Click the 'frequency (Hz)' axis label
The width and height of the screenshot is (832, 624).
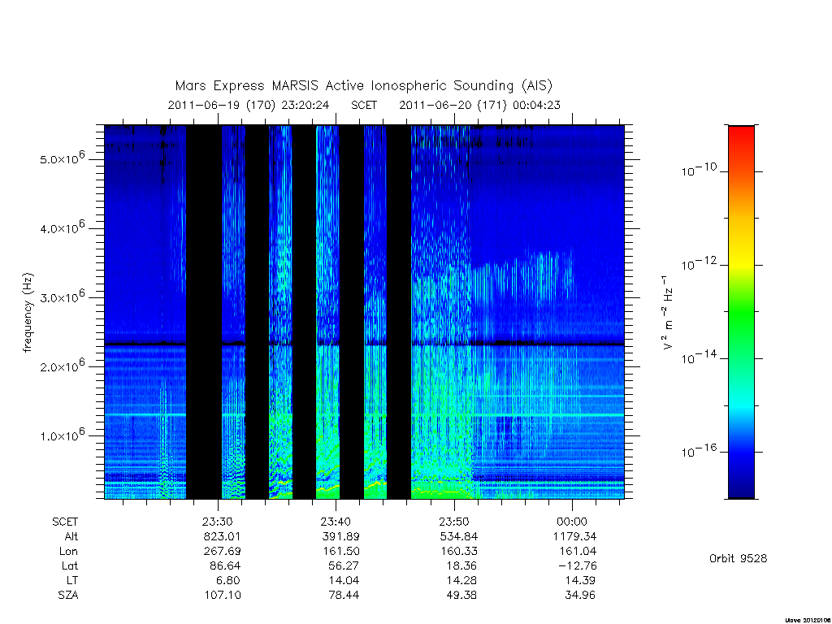pos(28,312)
